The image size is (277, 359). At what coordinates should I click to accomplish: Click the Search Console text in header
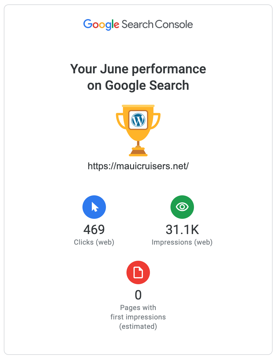coord(157,24)
